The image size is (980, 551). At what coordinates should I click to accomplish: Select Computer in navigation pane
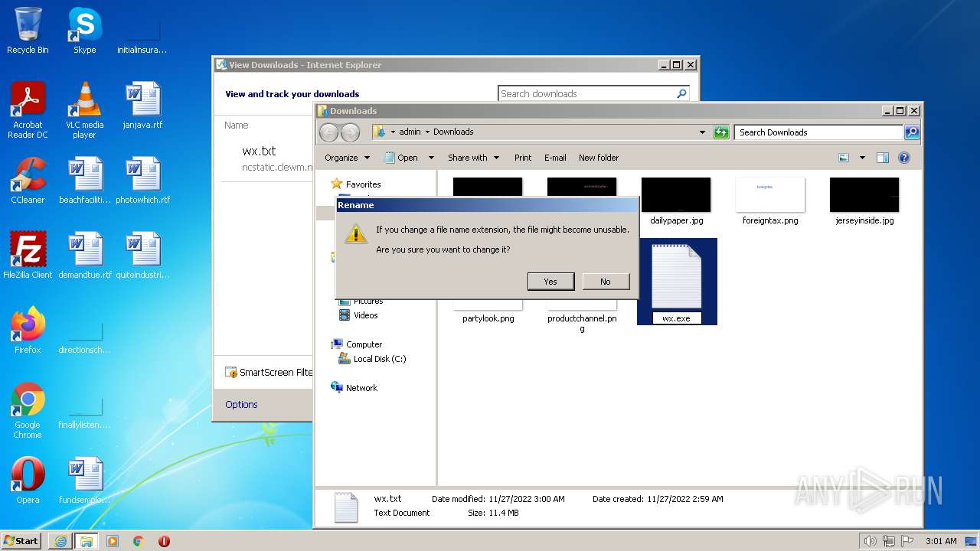click(x=364, y=344)
